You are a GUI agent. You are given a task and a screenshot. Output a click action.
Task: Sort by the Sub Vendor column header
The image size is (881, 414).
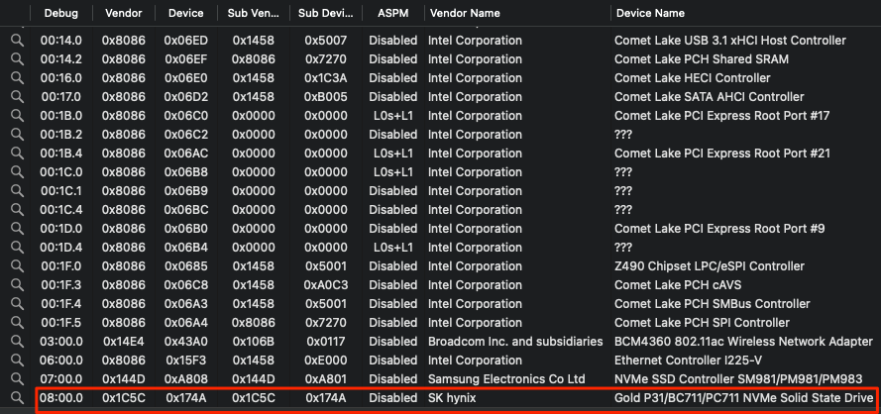pyautogui.click(x=254, y=13)
